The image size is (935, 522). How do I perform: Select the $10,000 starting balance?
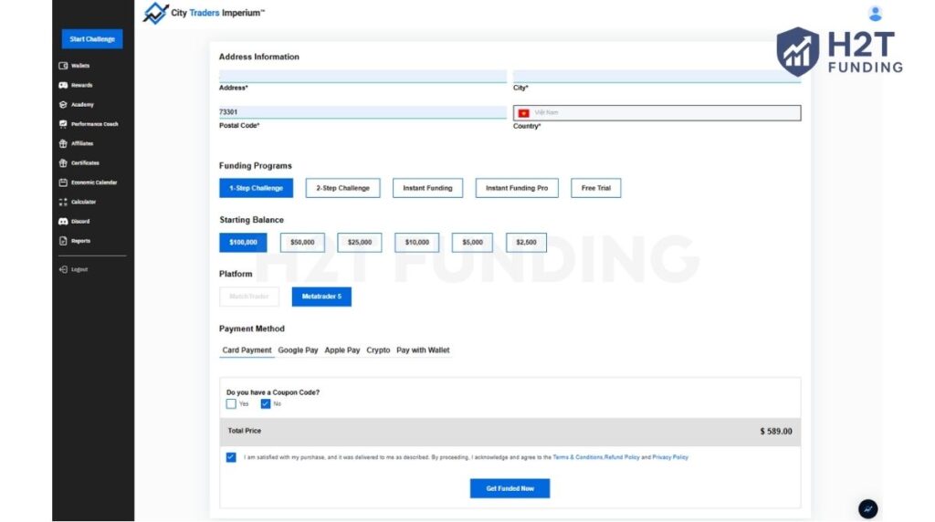[x=416, y=243]
